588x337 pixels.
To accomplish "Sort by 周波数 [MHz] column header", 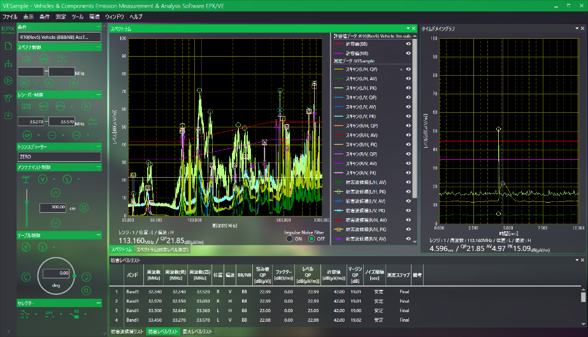I will (154, 275).
